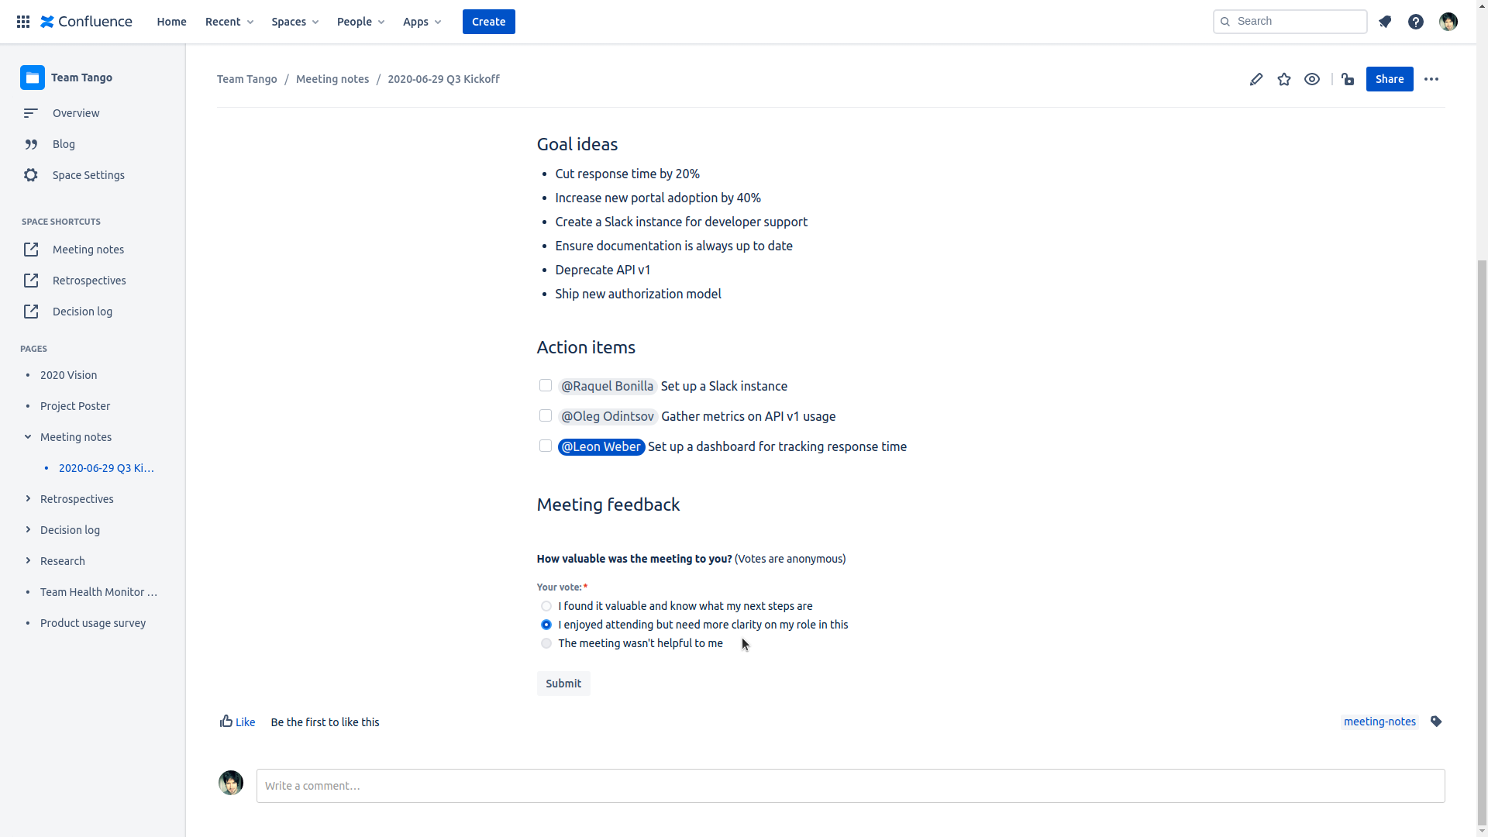Select "The meeting wasn't helpful to me" option
1488x837 pixels.
(x=546, y=643)
